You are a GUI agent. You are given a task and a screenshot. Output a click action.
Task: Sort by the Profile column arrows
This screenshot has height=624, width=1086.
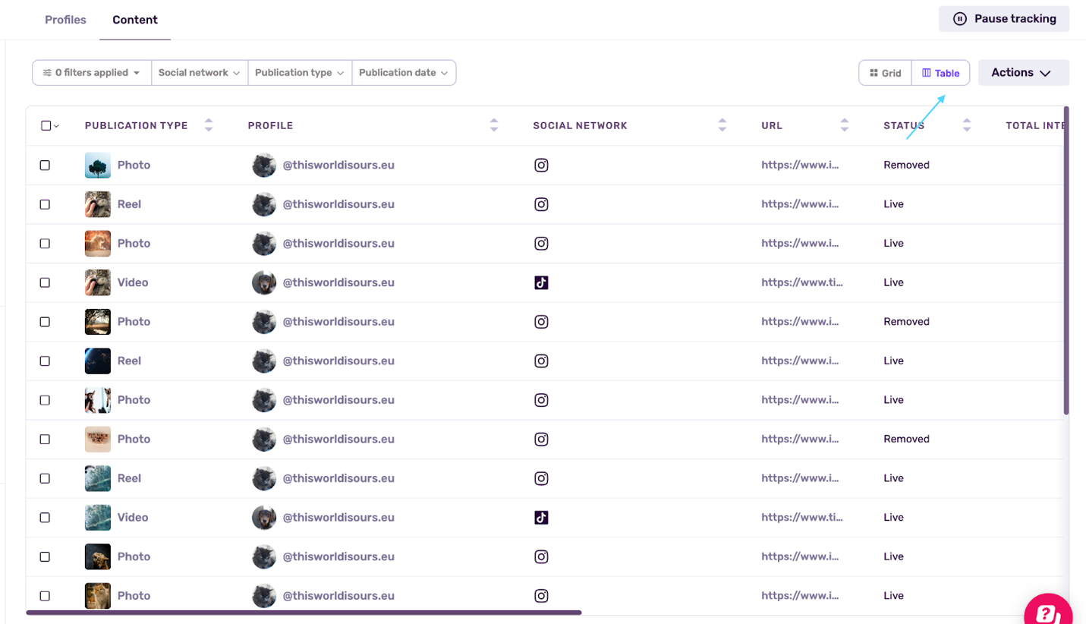tap(494, 125)
